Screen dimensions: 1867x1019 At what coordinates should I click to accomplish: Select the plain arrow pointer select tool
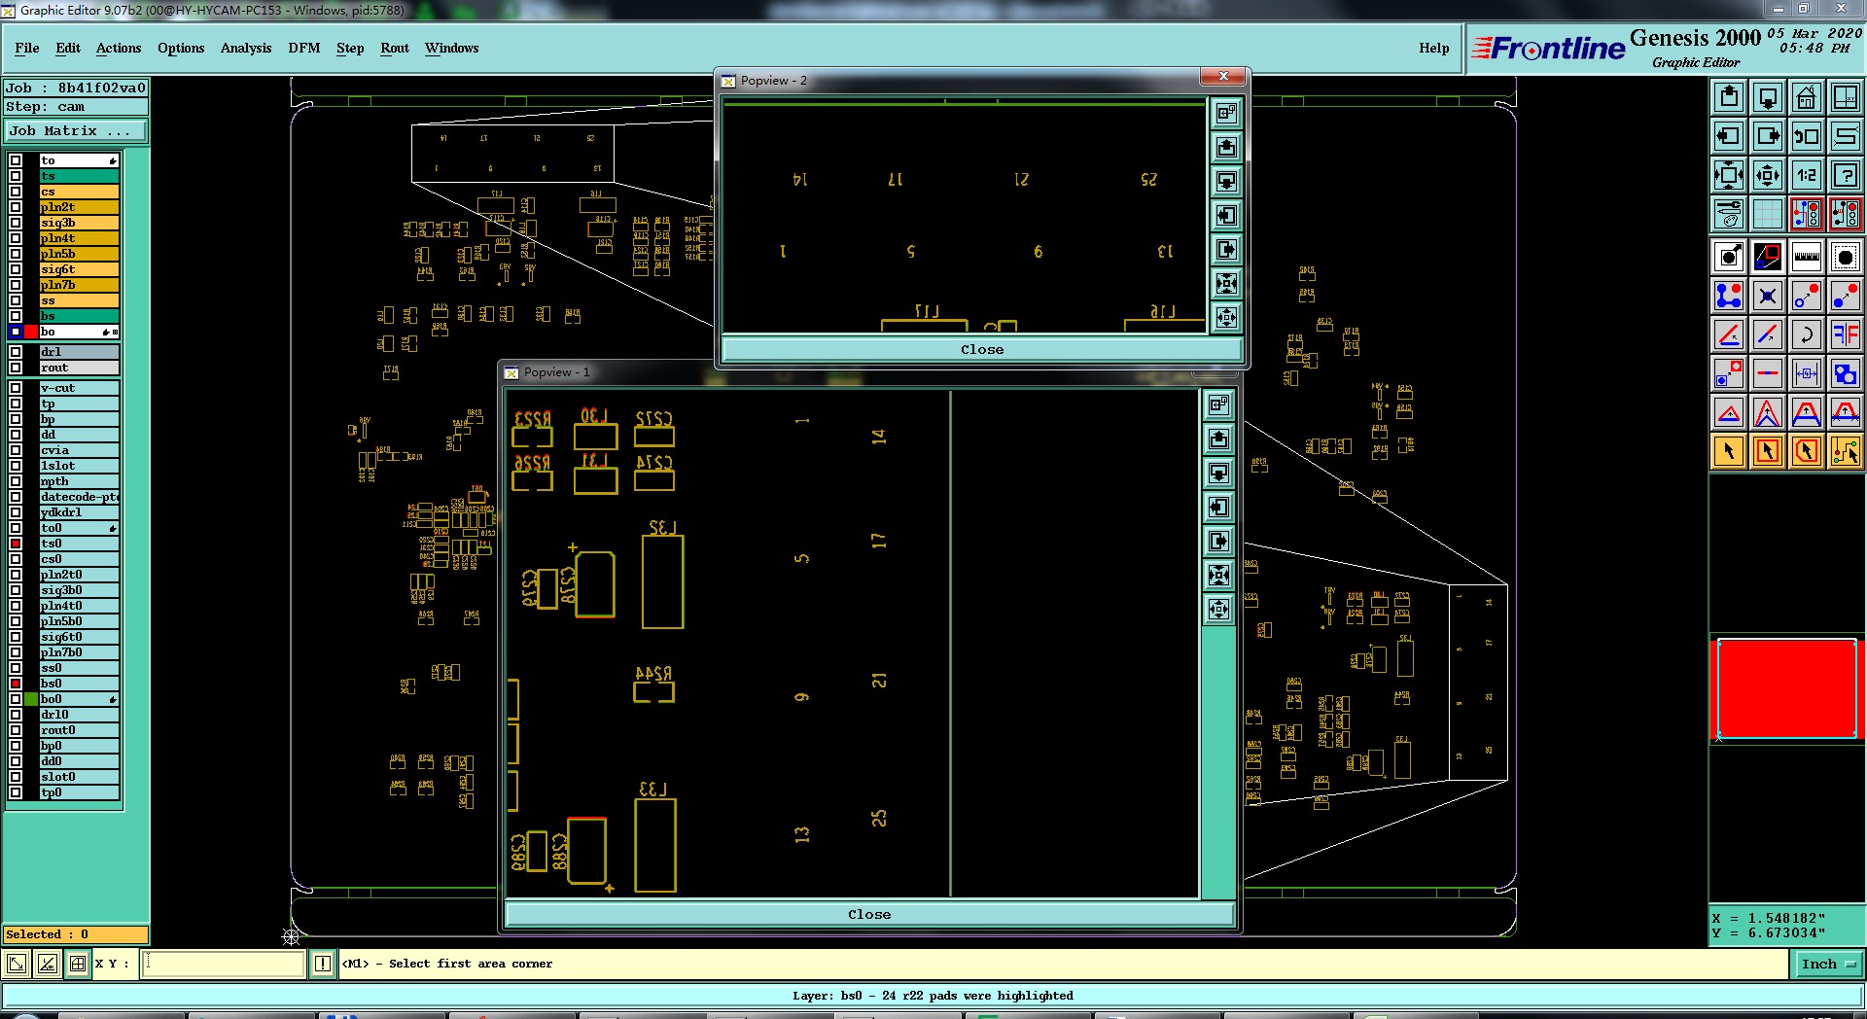point(1729,451)
